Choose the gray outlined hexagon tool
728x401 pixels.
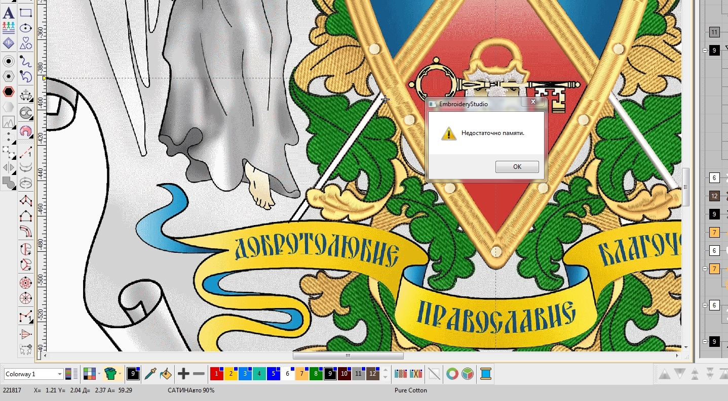point(9,76)
